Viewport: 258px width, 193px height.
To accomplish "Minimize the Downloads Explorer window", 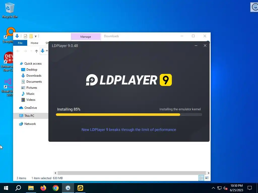I will click(182, 36).
